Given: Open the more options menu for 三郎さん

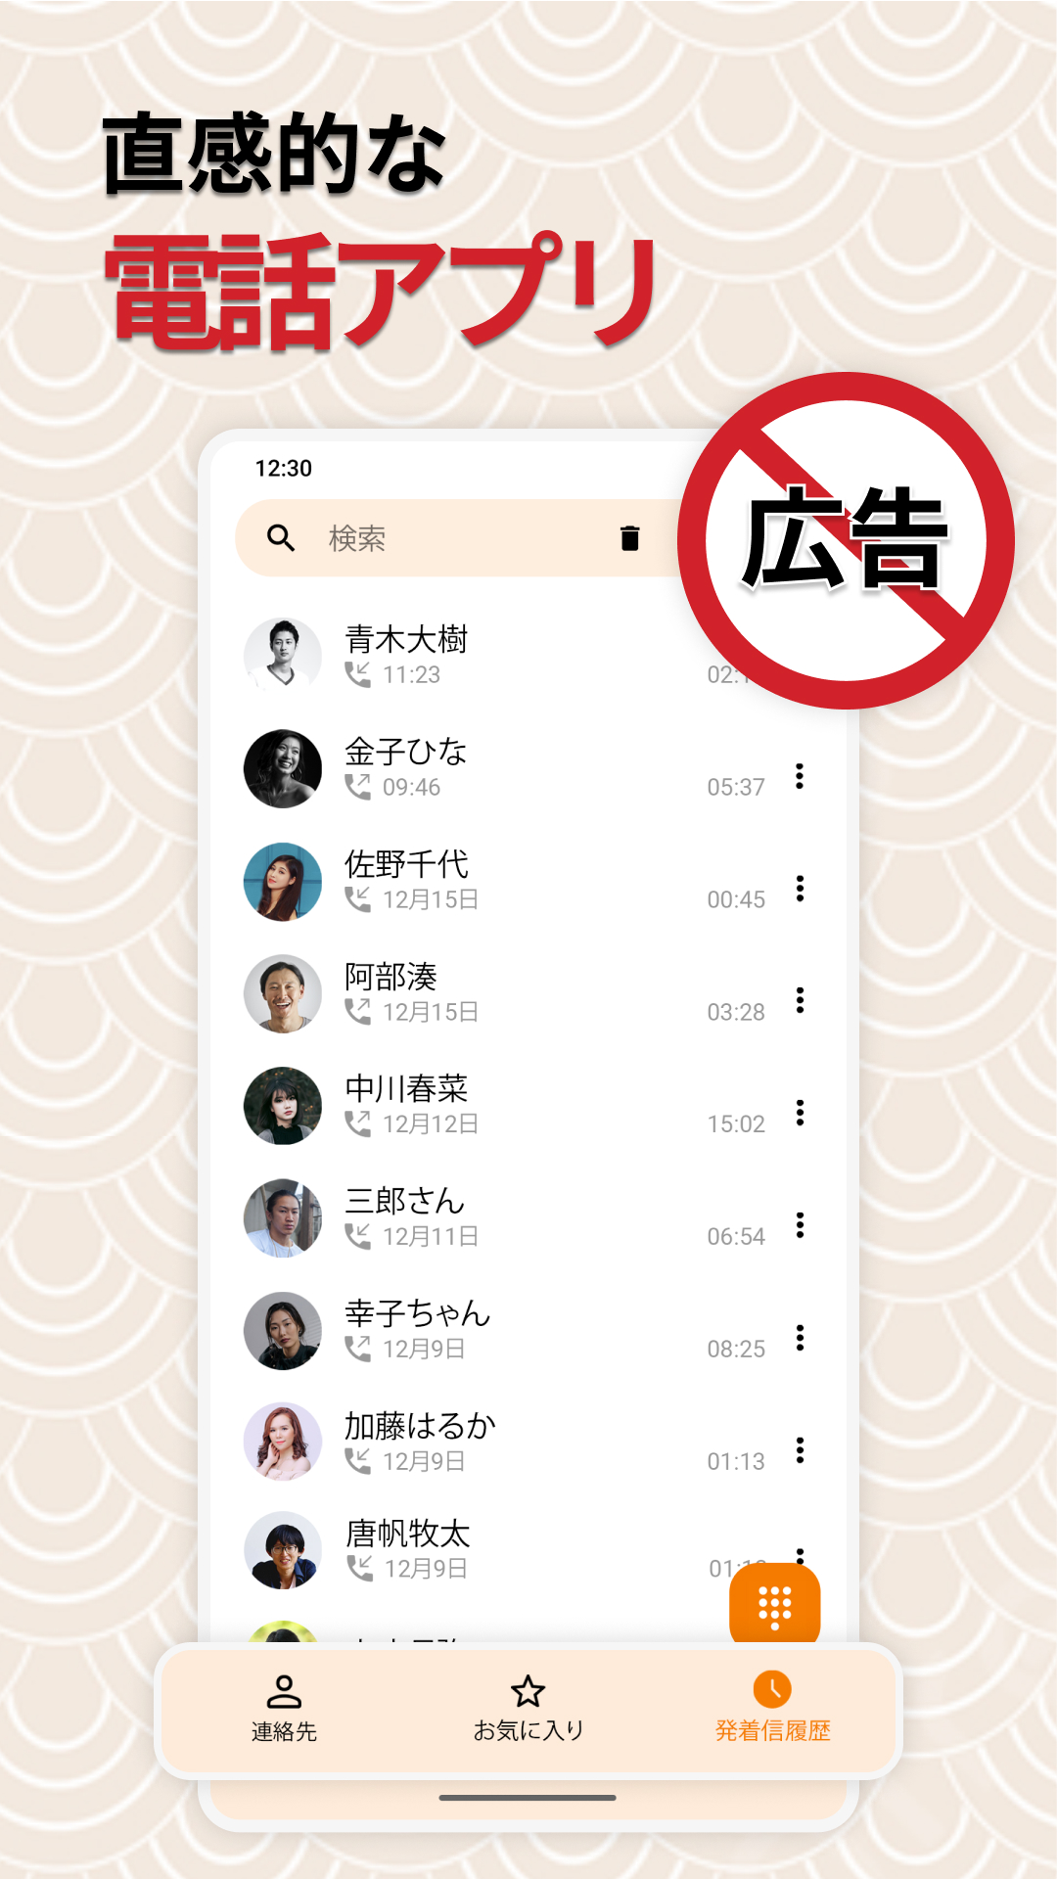Looking at the screenshot, I should click(x=800, y=1225).
